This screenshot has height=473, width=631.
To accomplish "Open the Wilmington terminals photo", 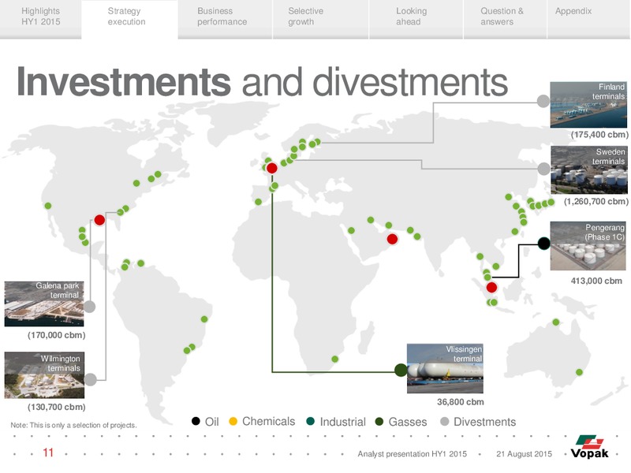I will pos(44,375).
